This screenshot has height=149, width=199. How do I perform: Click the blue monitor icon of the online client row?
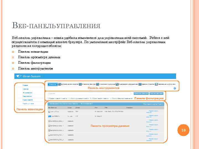[x=49, y=116]
